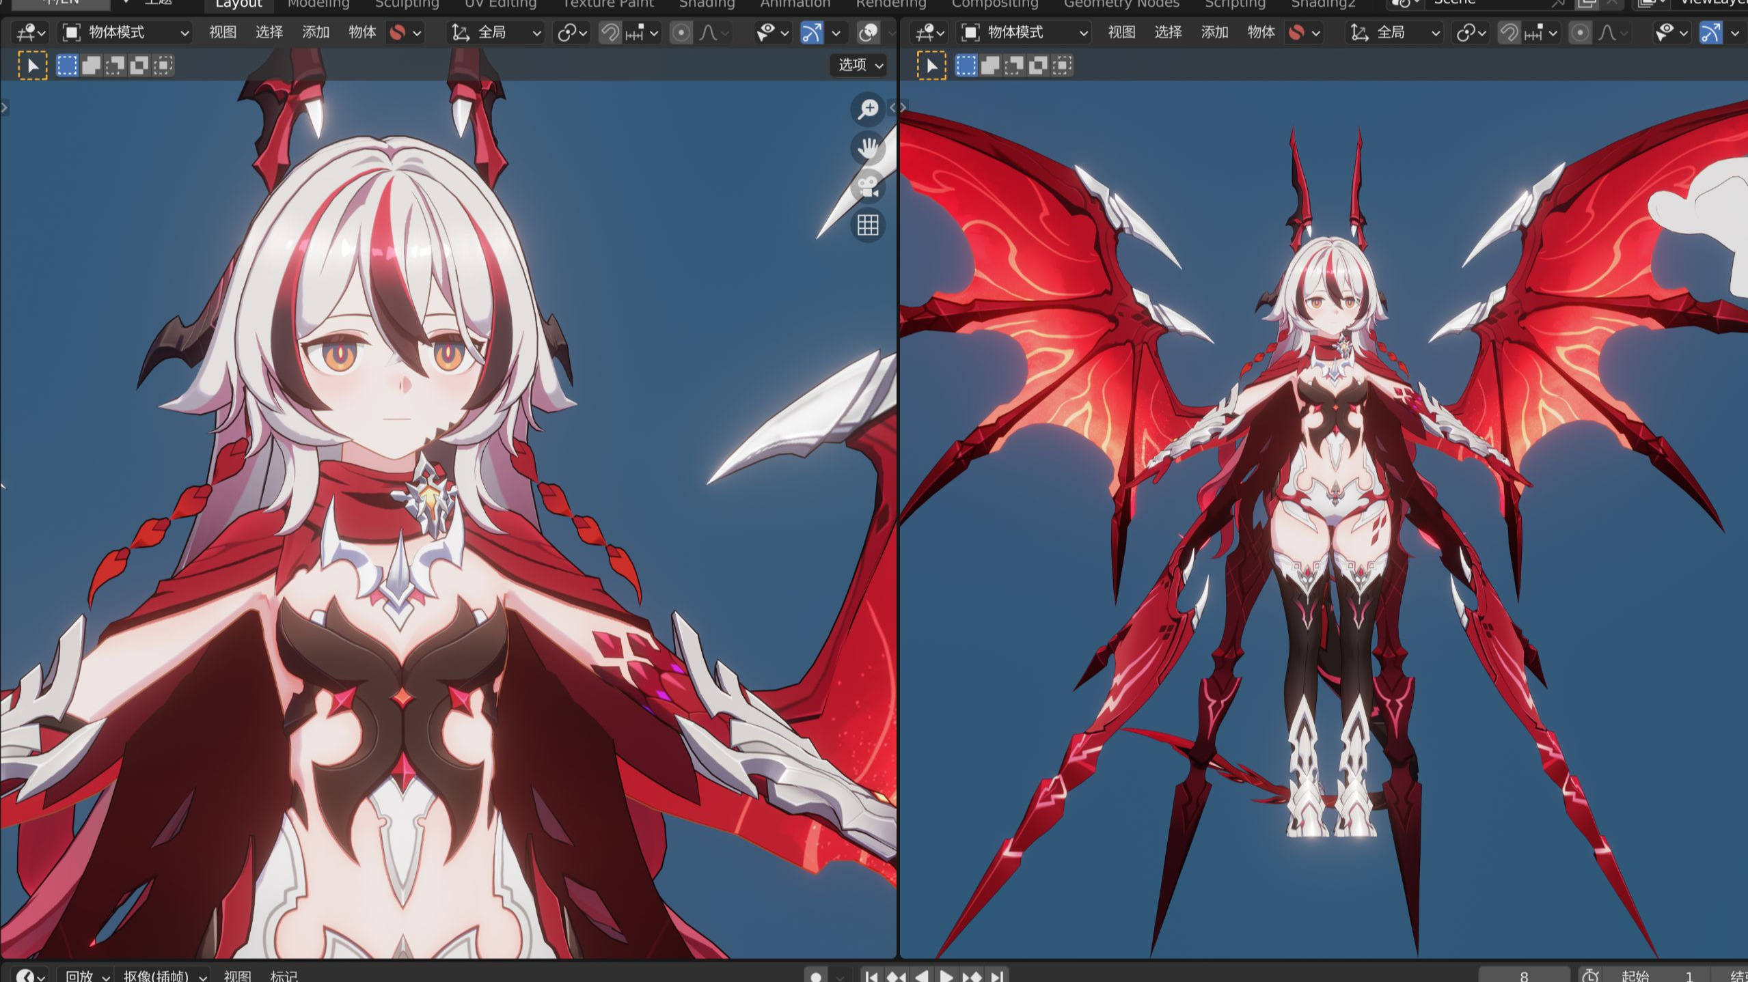This screenshot has height=982, width=1748.
Task: Choose invert selection mode in right viewport
Action: pyautogui.click(x=1038, y=66)
